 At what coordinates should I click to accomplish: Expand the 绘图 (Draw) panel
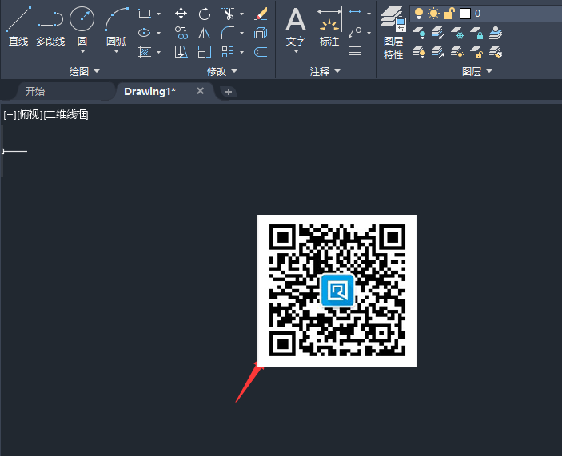pyautogui.click(x=84, y=72)
